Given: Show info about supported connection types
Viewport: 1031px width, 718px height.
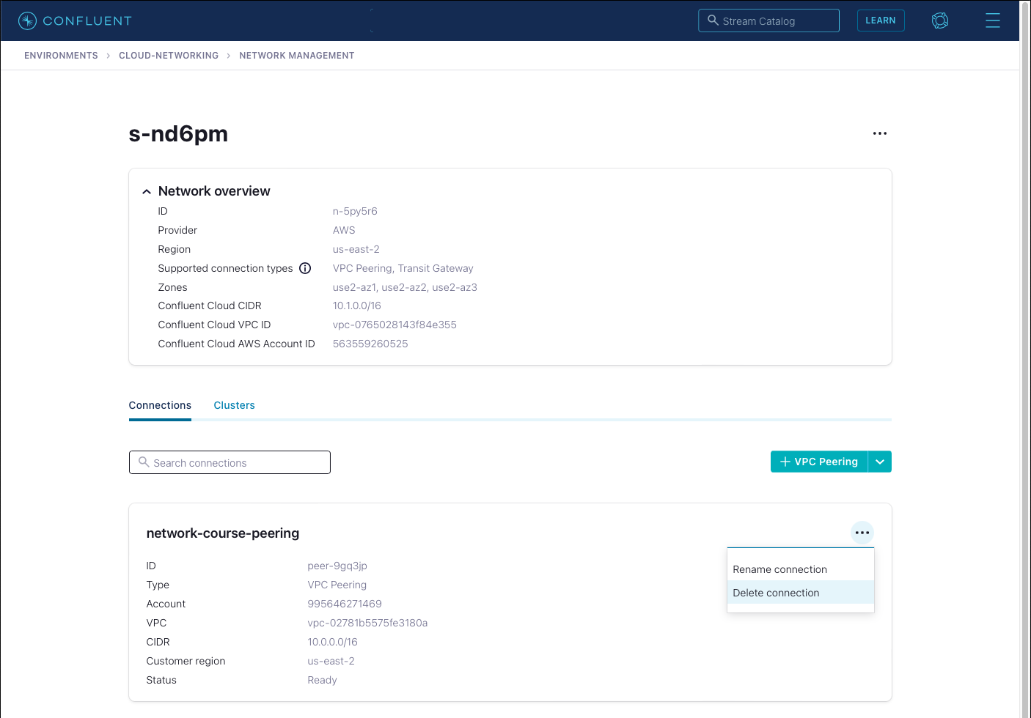Looking at the screenshot, I should (305, 268).
